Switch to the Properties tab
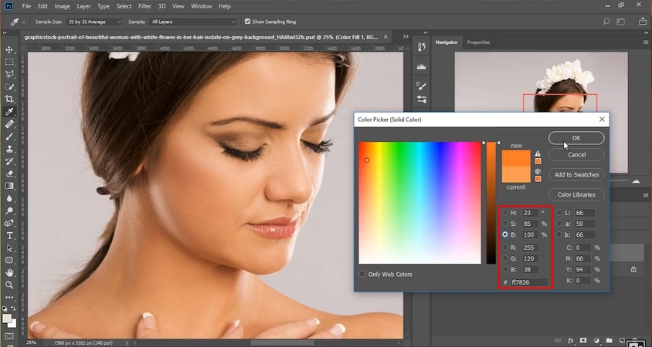Viewport: 652px width, 347px height. coord(478,42)
